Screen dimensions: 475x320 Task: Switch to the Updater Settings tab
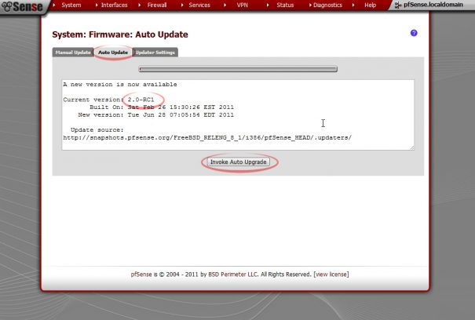point(155,53)
